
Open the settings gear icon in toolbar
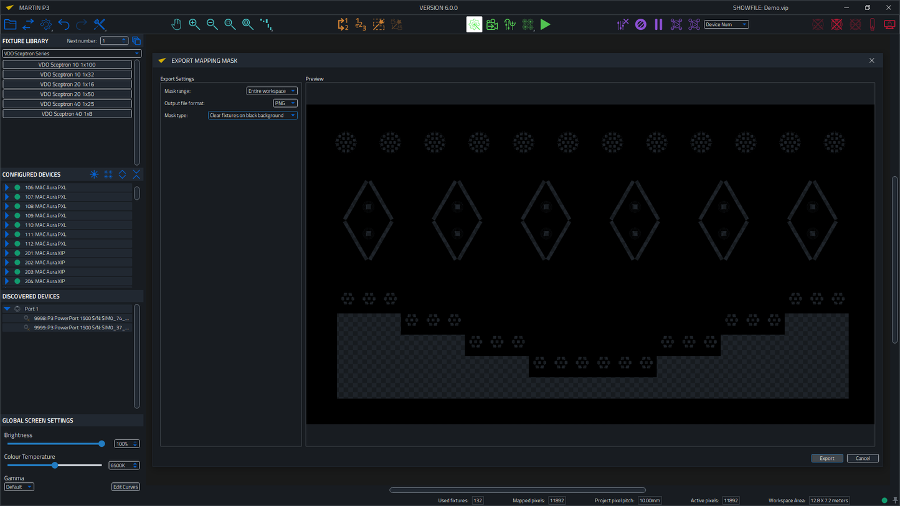(46, 24)
